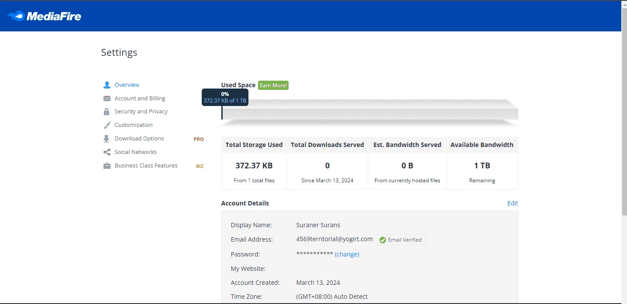Click the Social Networks share icon

pyautogui.click(x=107, y=152)
